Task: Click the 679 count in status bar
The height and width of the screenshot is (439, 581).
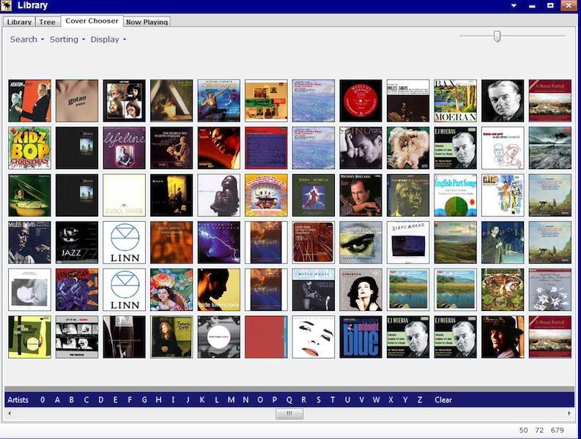Action: (557, 430)
